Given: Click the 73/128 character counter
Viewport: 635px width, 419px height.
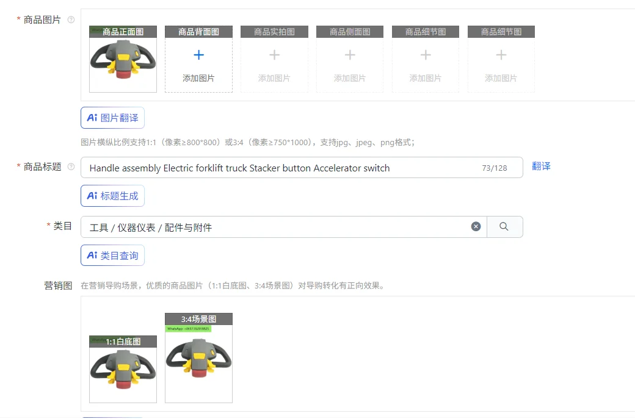Looking at the screenshot, I should 495,168.
